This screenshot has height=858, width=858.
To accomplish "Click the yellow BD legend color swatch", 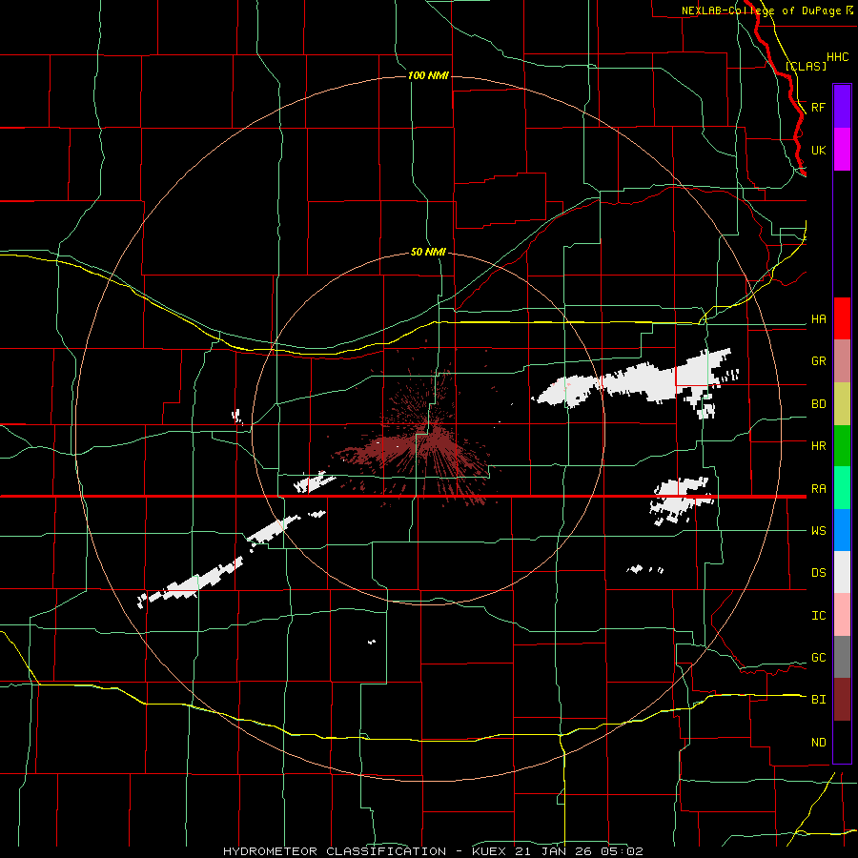I will pyautogui.click(x=842, y=404).
